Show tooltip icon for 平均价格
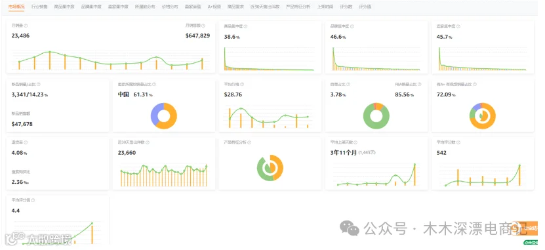 (x=242, y=85)
